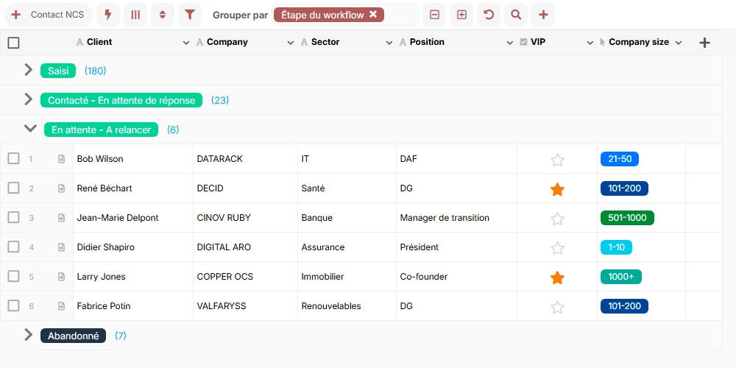Viewport: 736px width, 368px height.
Task: Open Bob Wilson record document icon
Action: [x=62, y=159]
